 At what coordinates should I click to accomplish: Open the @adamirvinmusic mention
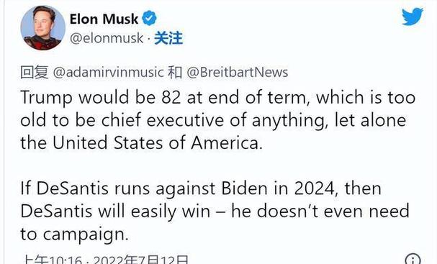pos(108,72)
